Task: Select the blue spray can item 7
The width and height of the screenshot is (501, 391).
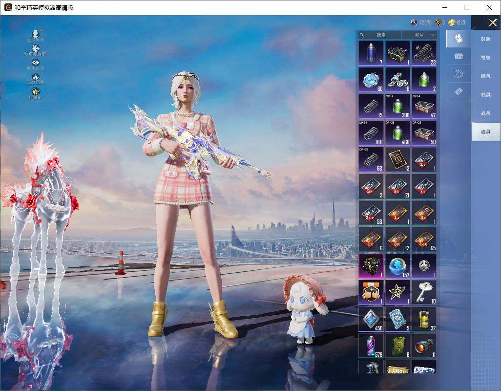Action: pyautogui.click(x=371, y=53)
